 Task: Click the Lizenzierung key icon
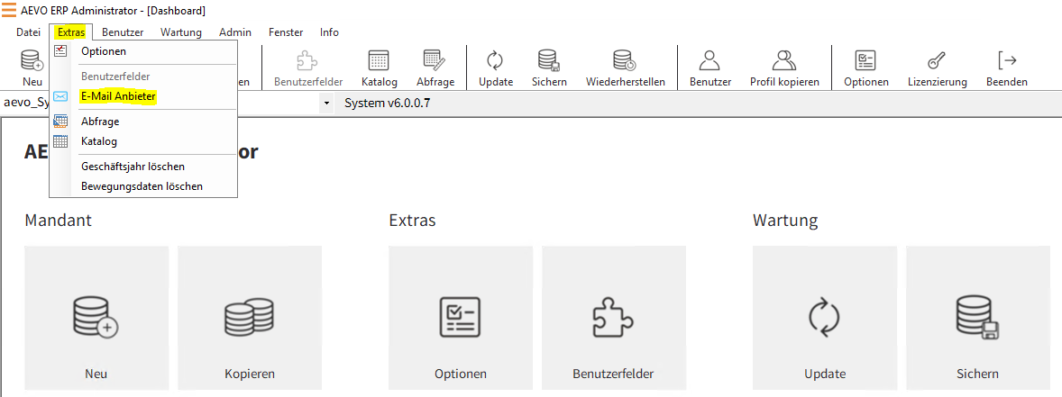pos(937,61)
